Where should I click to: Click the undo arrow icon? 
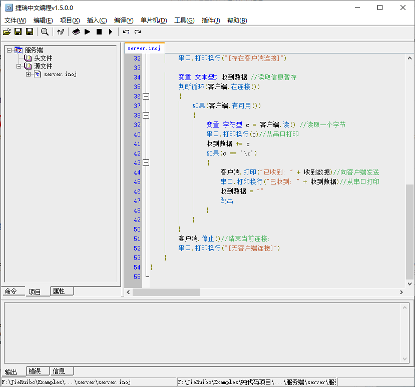coord(126,32)
